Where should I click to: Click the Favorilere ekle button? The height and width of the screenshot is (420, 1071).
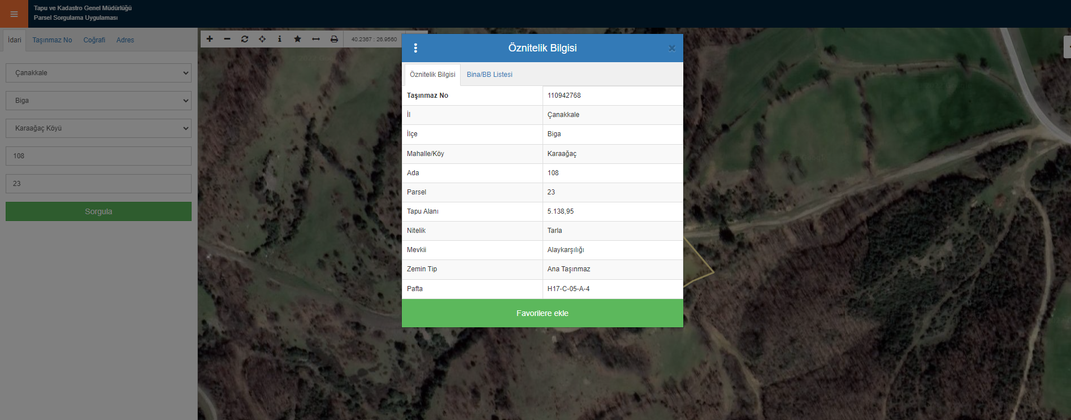click(542, 313)
